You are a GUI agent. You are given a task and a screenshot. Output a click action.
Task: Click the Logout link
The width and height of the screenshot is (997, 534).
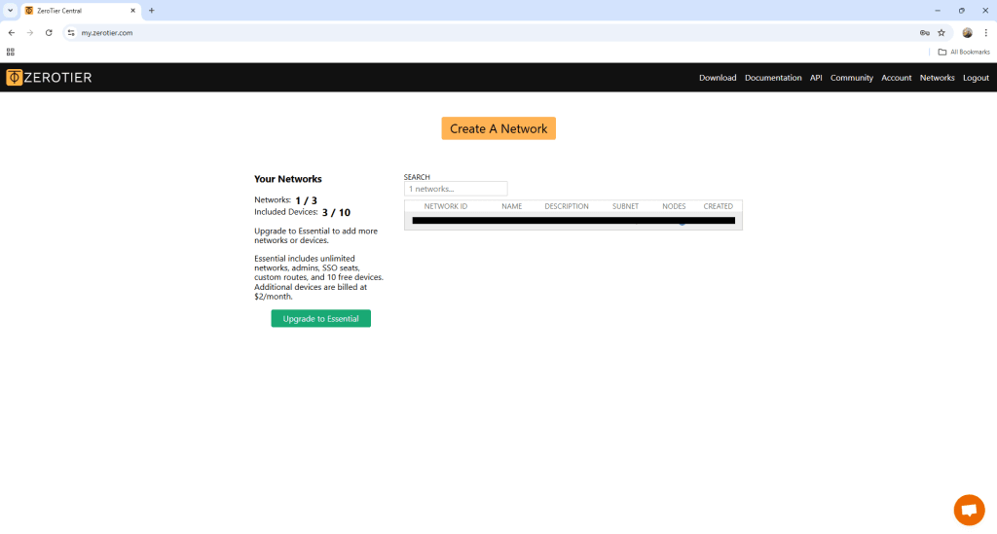(976, 78)
